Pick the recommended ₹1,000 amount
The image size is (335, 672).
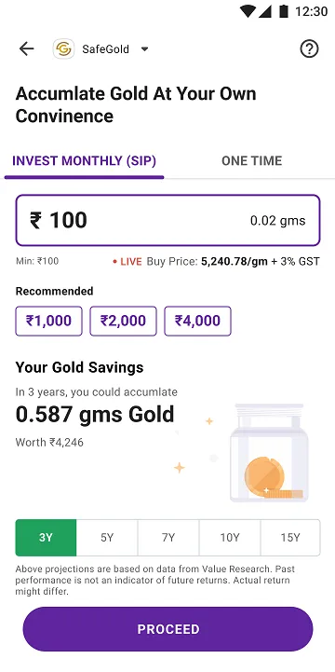coord(48,321)
